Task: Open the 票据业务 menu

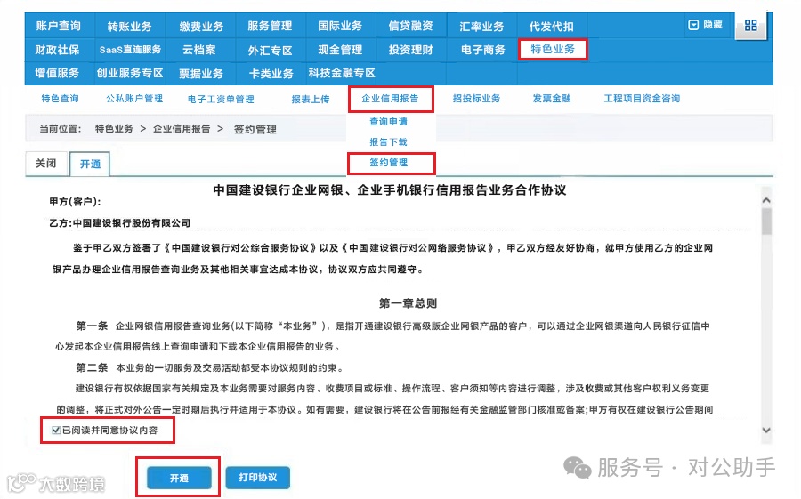Action: tap(201, 74)
